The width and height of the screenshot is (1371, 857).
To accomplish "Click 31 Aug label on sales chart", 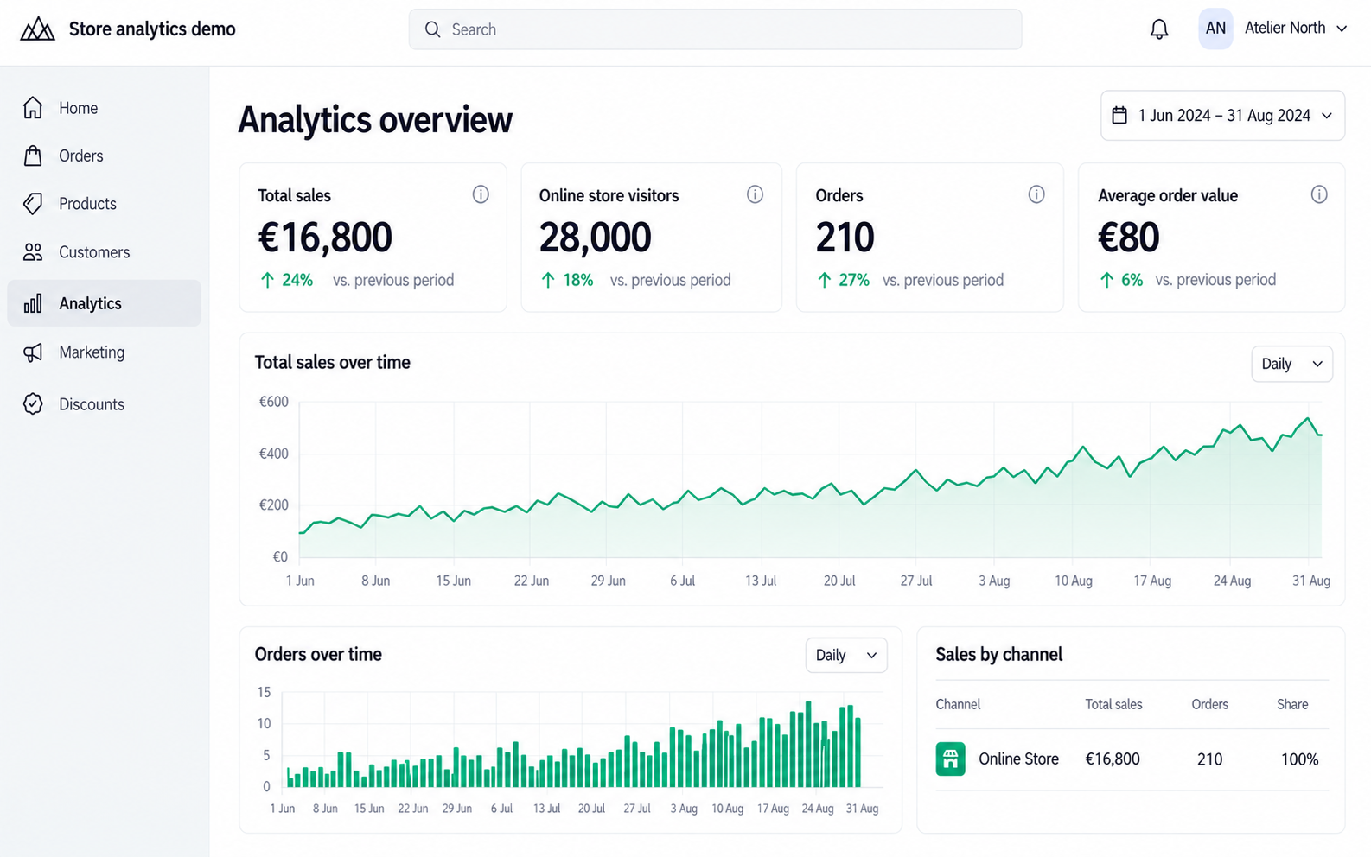I will point(1310,581).
